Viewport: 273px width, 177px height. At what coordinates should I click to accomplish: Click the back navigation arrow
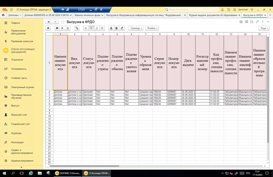coord(49,22)
